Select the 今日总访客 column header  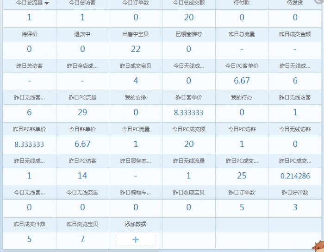[x=82, y=3]
